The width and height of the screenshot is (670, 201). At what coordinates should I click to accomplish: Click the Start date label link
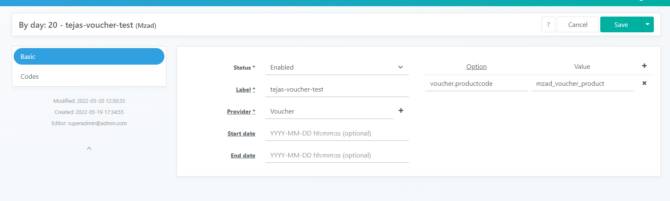click(241, 133)
